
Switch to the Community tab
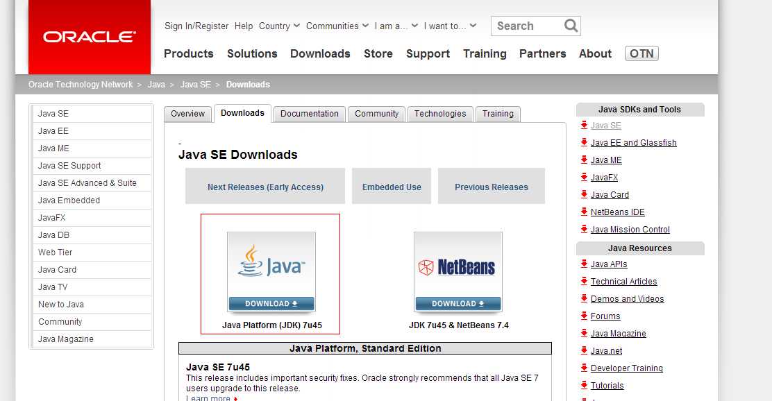tap(377, 114)
